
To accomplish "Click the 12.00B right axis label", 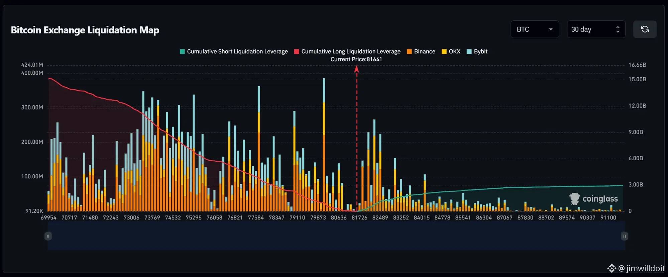I will point(637,106).
